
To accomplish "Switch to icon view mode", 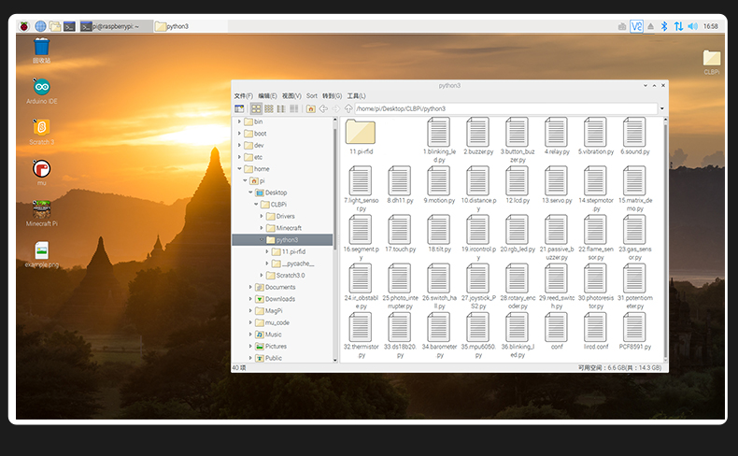I will pyautogui.click(x=256, y=108).
